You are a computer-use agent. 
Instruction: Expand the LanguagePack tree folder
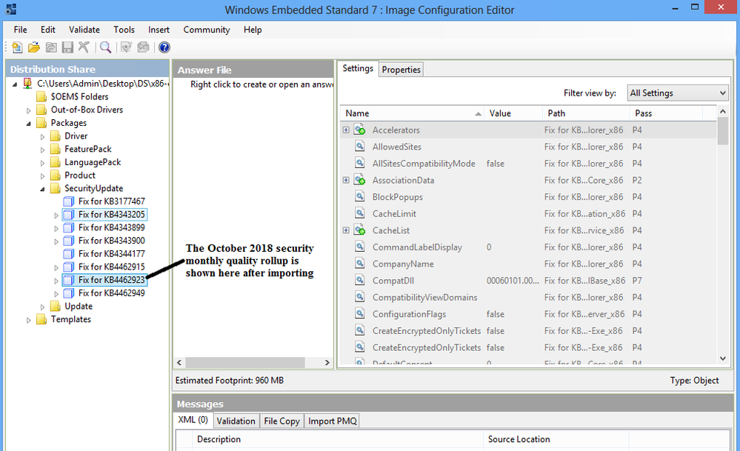tap(42, 163)
